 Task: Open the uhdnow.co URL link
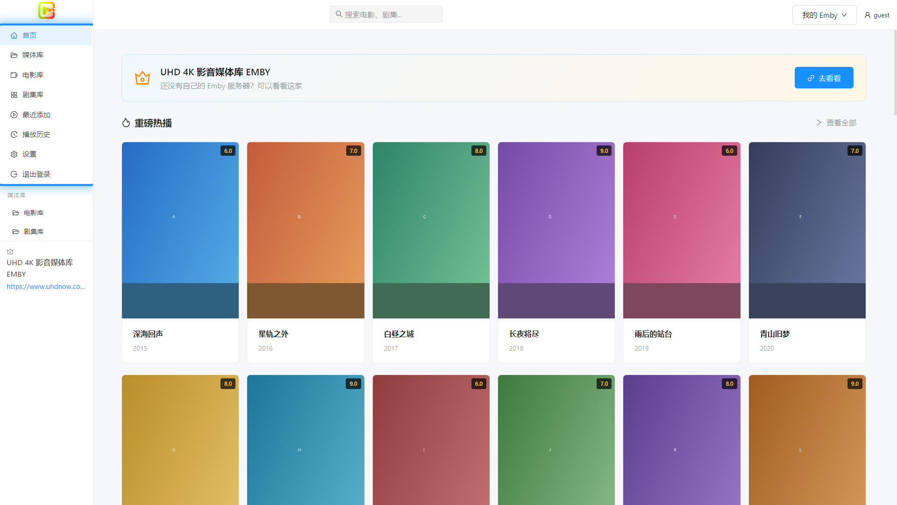[x=46, y=287]
